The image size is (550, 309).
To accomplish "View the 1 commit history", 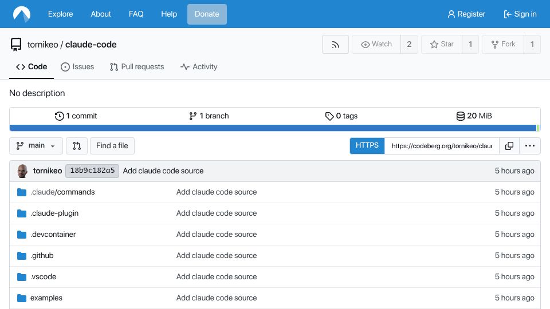I will pos(76,116).
